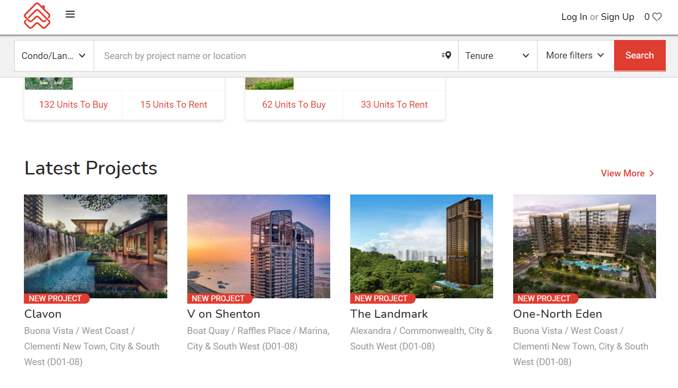Click the View More arrow chevron
This screenshot has height=388, width=678.
tap(652, 174)
